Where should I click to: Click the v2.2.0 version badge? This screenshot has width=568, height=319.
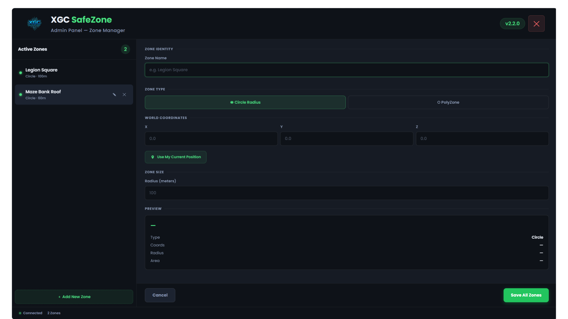[512, 24]
